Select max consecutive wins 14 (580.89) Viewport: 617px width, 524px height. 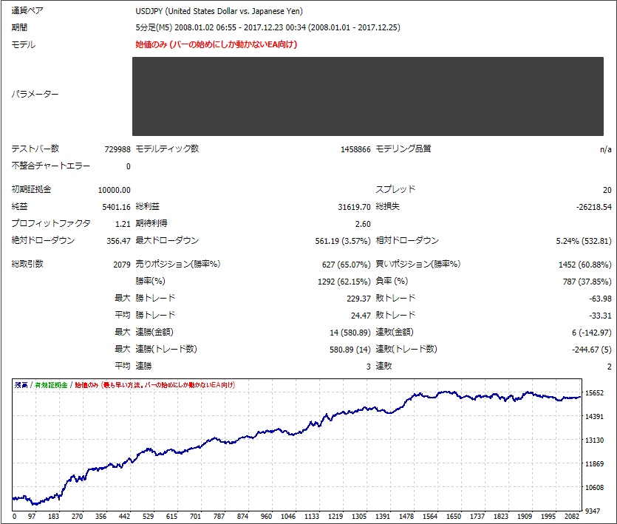[350, 333]
